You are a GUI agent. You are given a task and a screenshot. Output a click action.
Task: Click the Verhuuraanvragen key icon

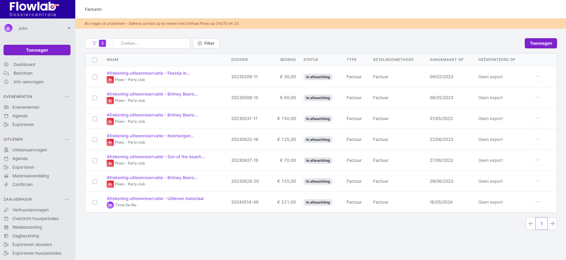(6, 210)
